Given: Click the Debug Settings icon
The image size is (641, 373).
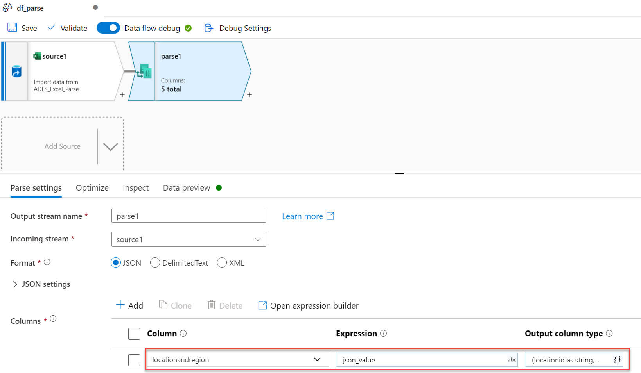Looking at the screenshot, I should point(209,28).
